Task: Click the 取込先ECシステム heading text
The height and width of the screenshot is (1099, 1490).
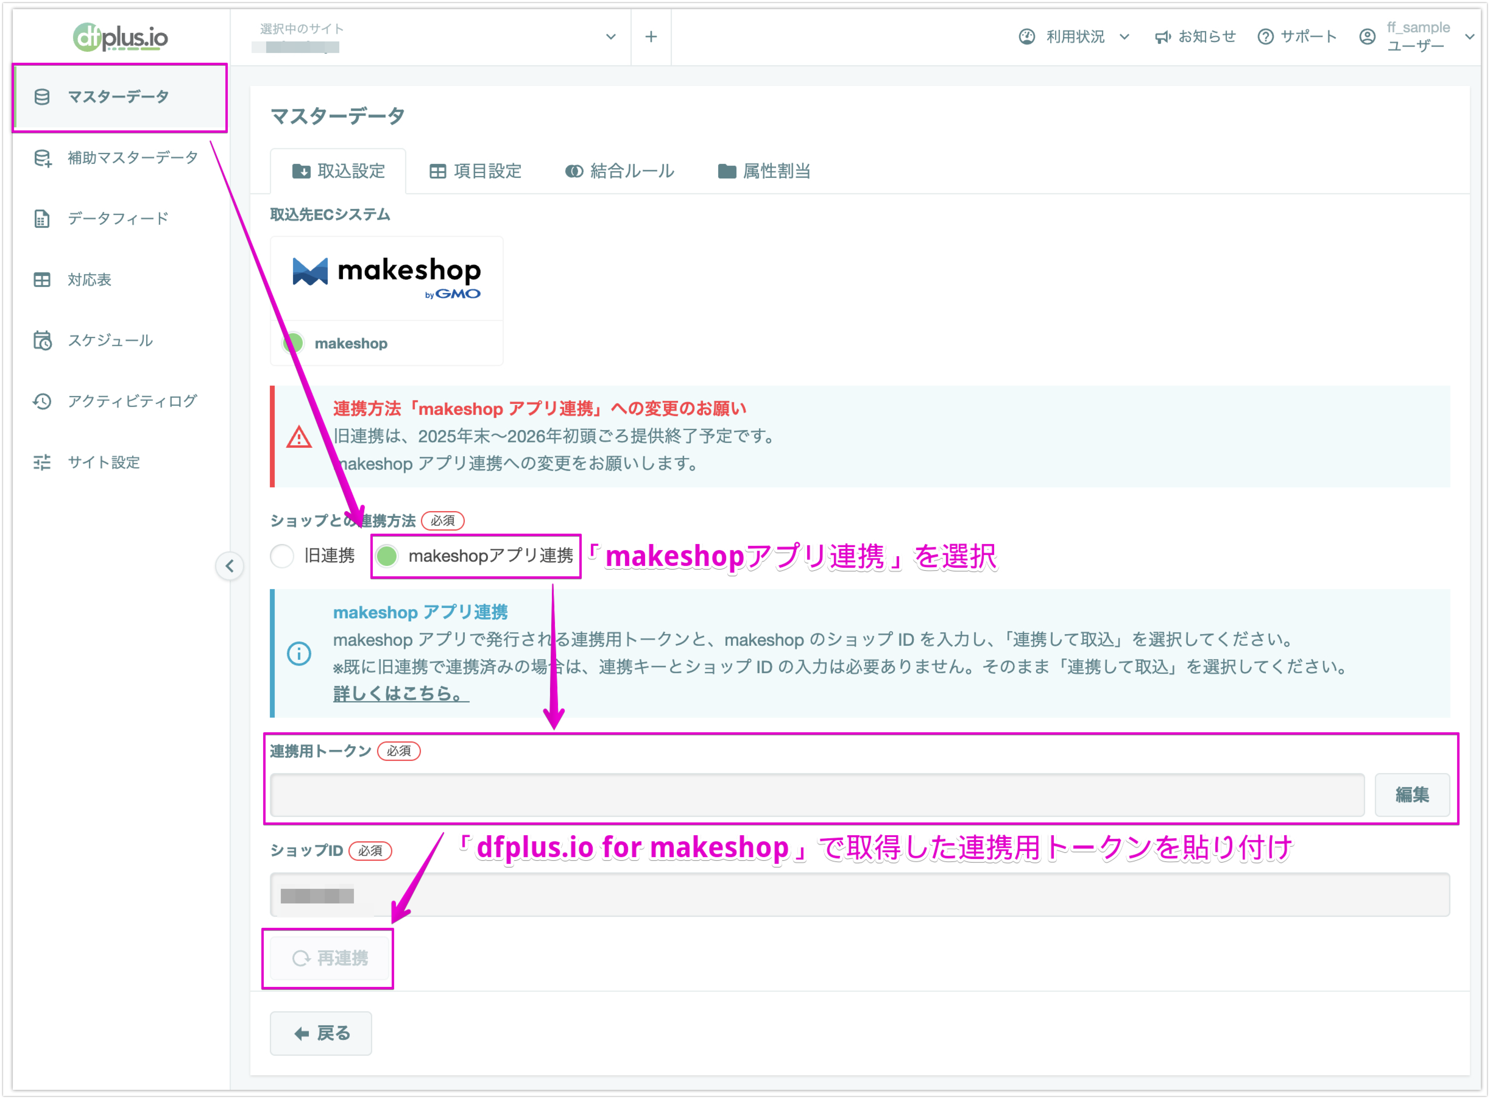Action: [x=330, y=215]
